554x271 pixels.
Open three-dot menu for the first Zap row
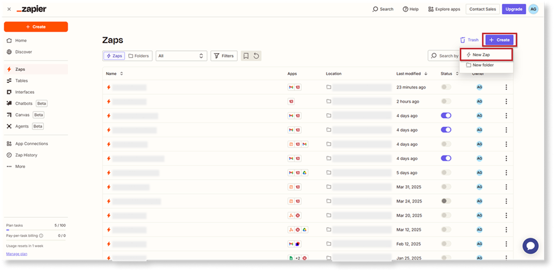coord(506,87)
